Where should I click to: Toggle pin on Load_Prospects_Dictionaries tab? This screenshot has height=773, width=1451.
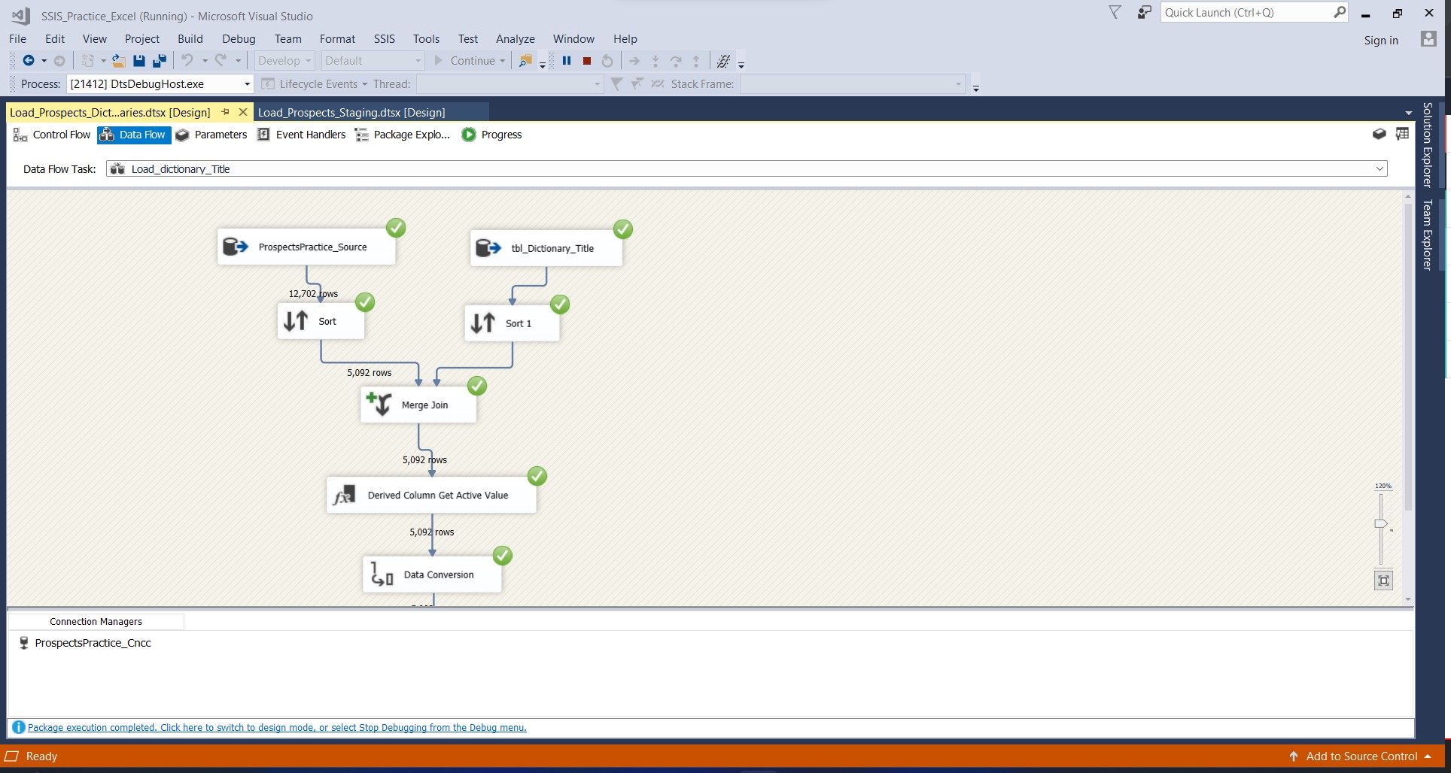click(x=225, y=112)
